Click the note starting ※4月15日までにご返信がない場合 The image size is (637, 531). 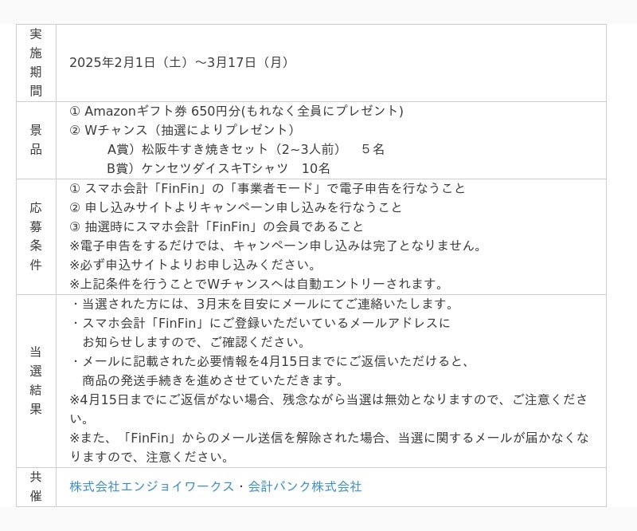tap(328, 399)
